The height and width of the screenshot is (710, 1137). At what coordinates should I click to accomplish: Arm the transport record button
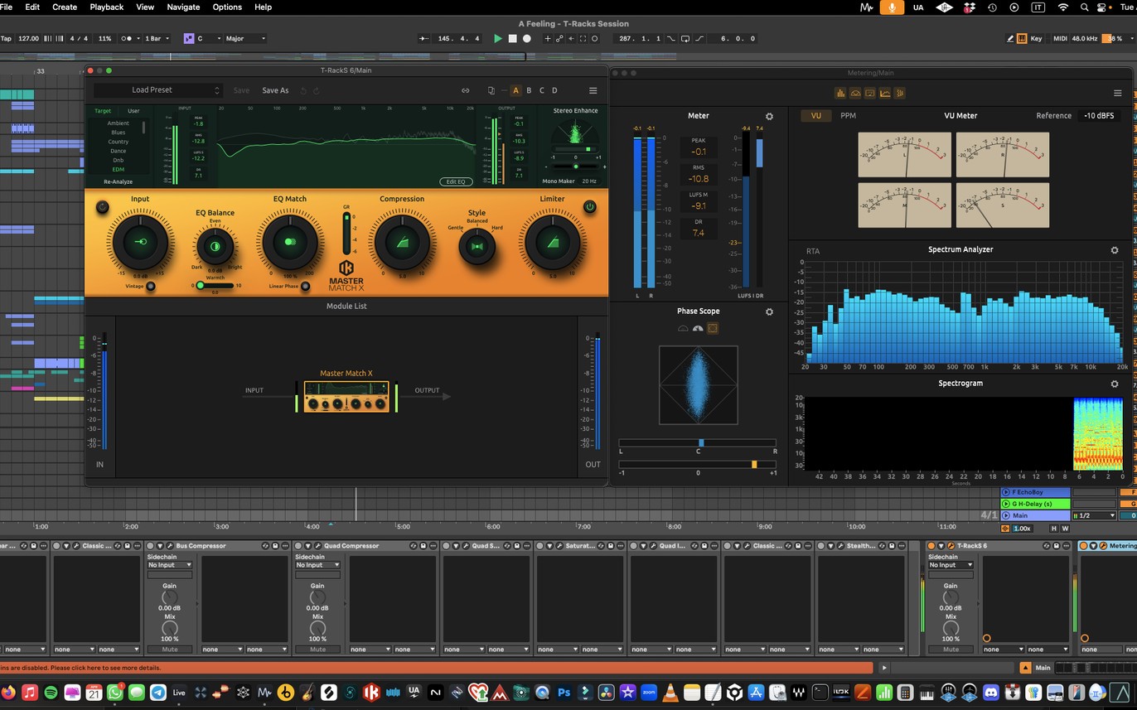point(526,38)
